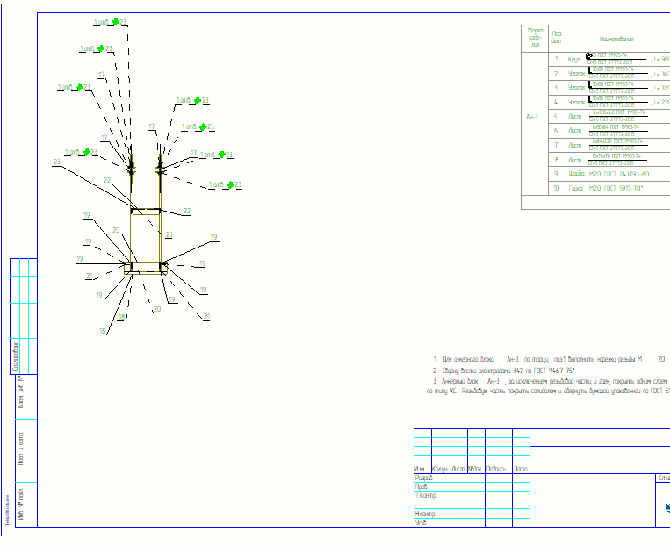Click the lowest right-side green weld marker
The height and width of the screenshot is (547, 670).
[230, 185]
